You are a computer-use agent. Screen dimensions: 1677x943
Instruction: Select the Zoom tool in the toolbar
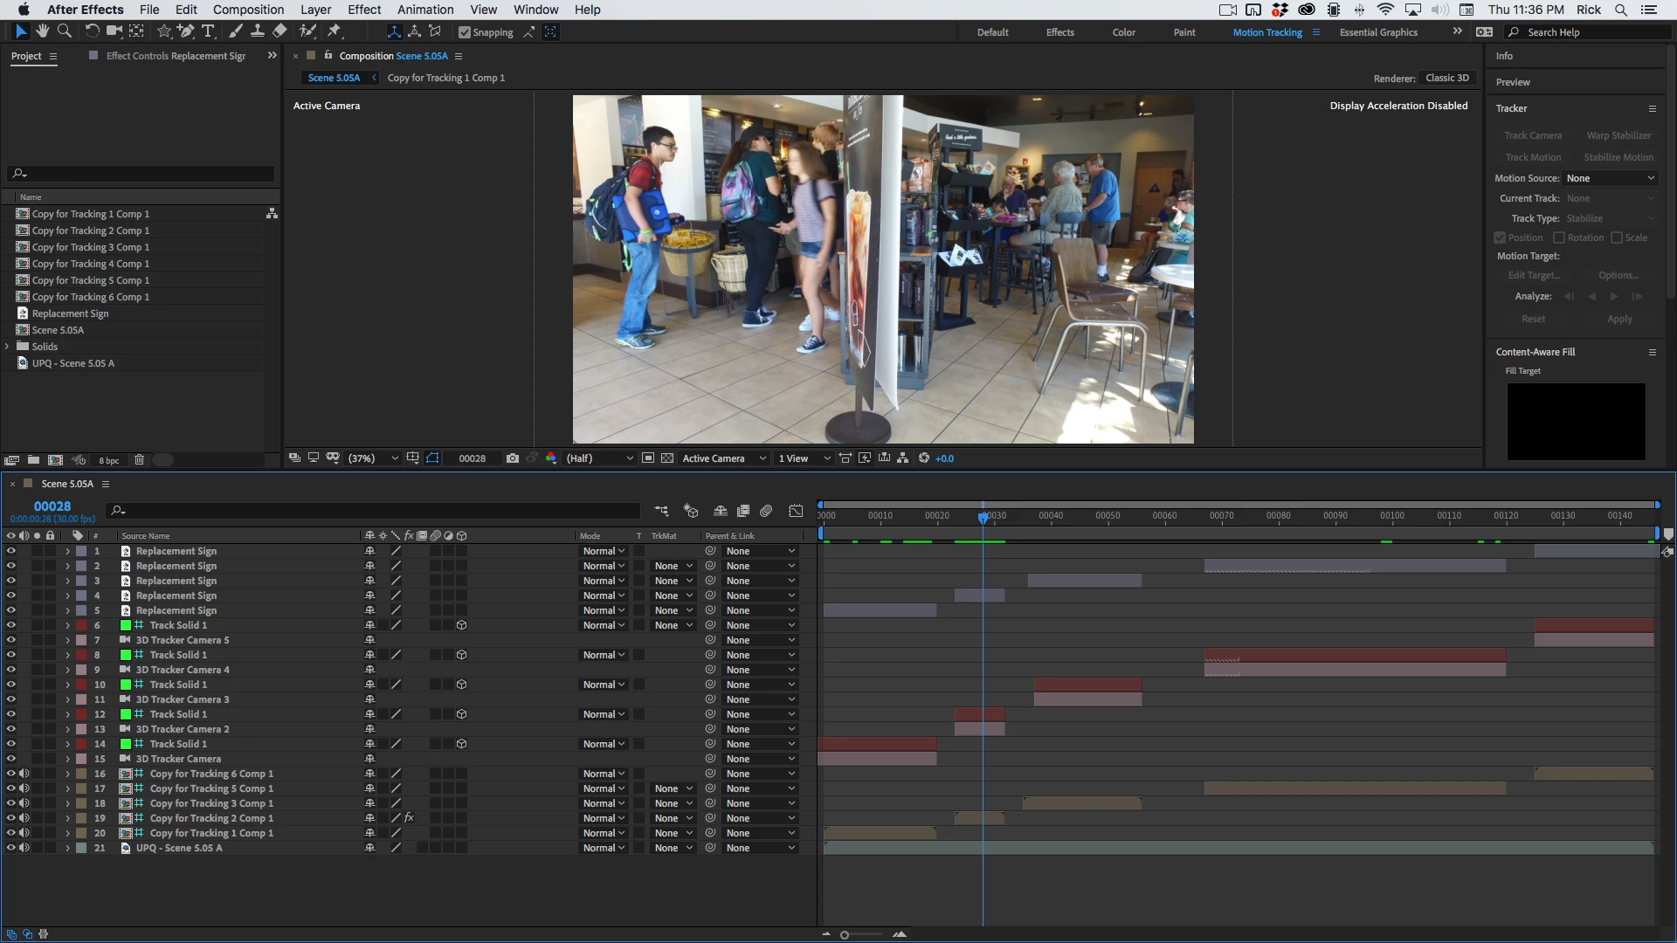pyautogui.click(x=64, y=31)
